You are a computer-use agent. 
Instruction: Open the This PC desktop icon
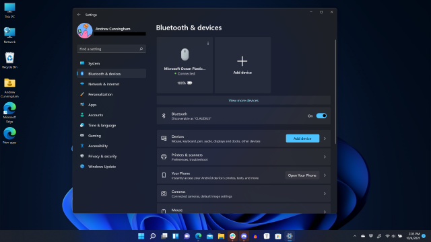click(9, 11)
